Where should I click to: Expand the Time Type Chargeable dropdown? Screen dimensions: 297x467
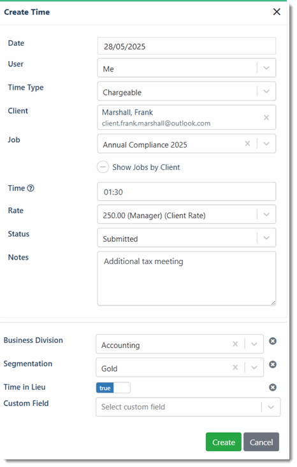coord(266,92)
